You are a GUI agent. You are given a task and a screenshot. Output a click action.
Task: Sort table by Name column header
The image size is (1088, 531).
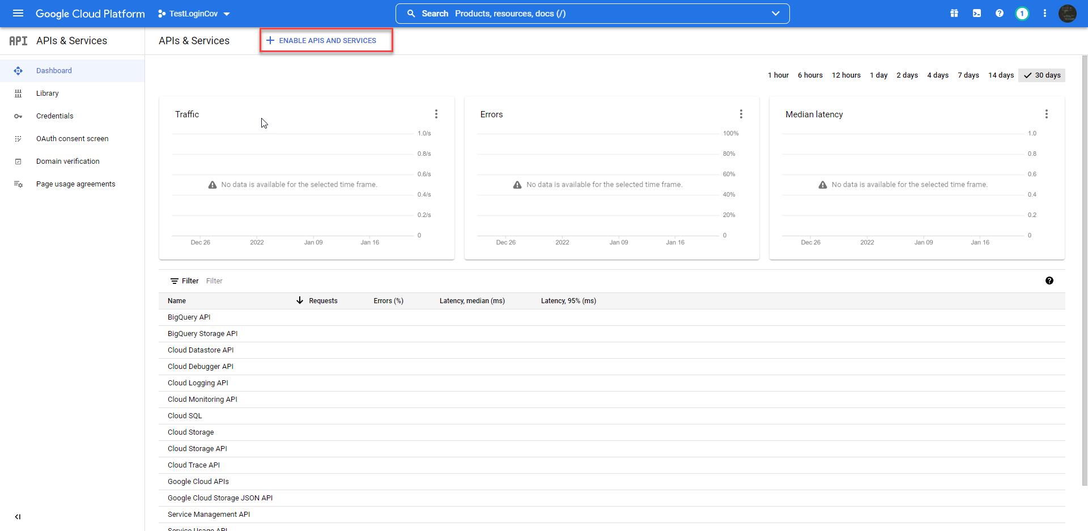click(177, 301)
